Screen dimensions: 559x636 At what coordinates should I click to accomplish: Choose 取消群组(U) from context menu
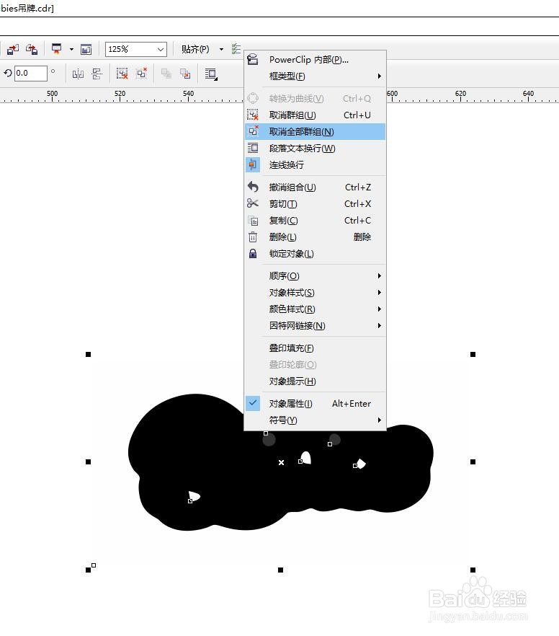[315, 115]
